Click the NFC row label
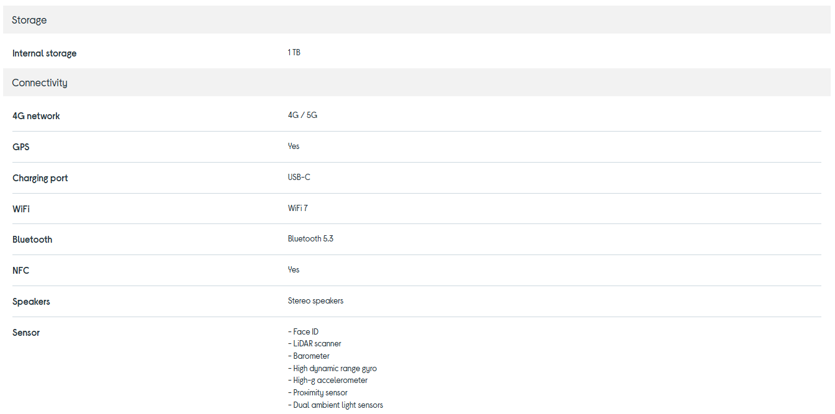835x414 pixels. click(21, 271)
